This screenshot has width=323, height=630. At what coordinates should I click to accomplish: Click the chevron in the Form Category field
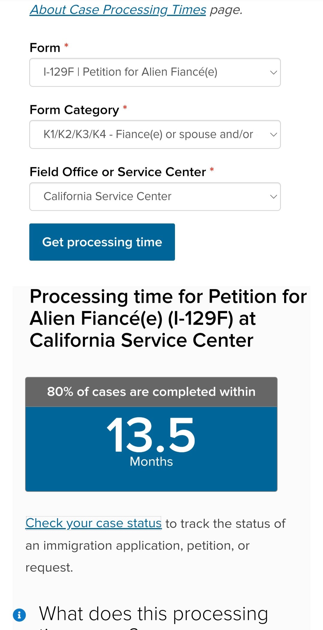273,135
